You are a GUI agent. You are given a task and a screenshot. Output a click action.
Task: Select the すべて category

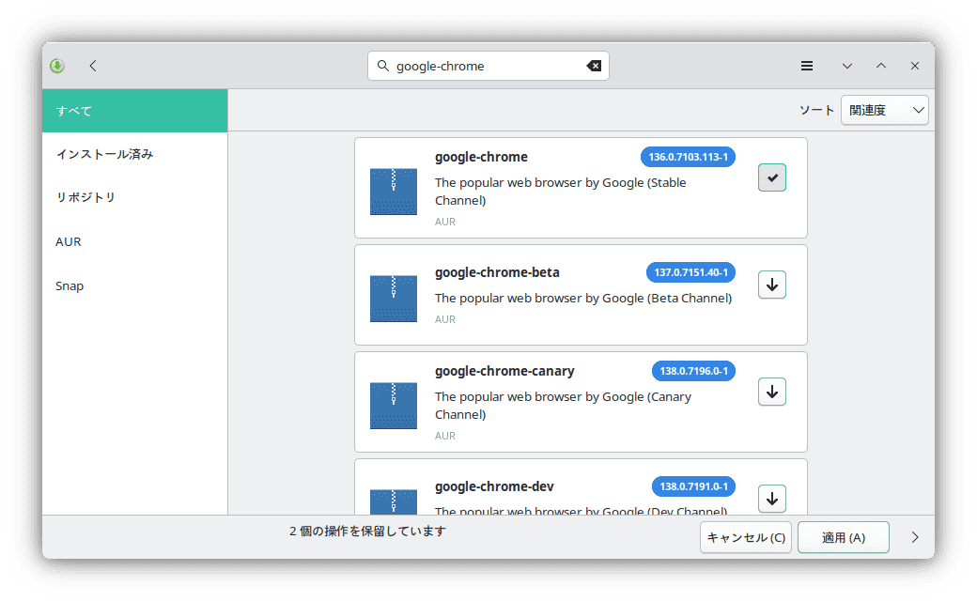click(x=135, y=111)
